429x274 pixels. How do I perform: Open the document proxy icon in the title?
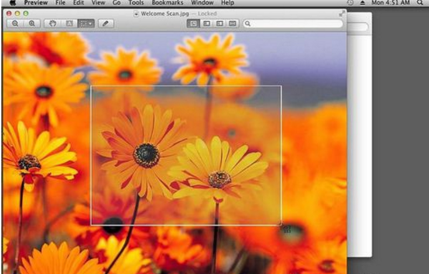137,14
